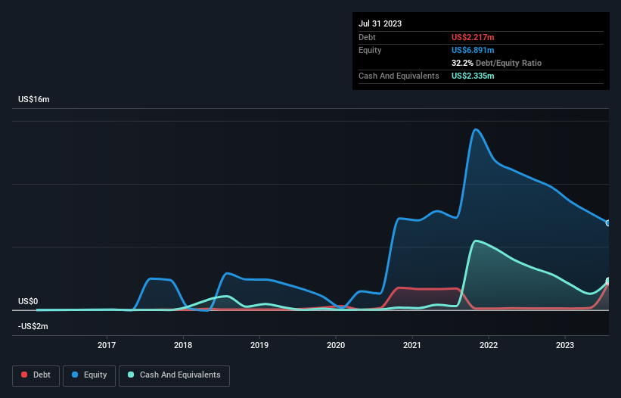Viewport: 621px width, 398px height.
Task: Toggle the Cash And Equivalents legend button
Action: [174, 375]
